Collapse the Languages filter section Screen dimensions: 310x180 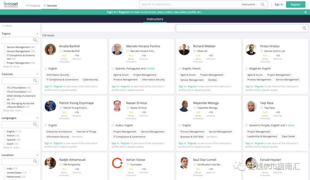tap(37, 118)
